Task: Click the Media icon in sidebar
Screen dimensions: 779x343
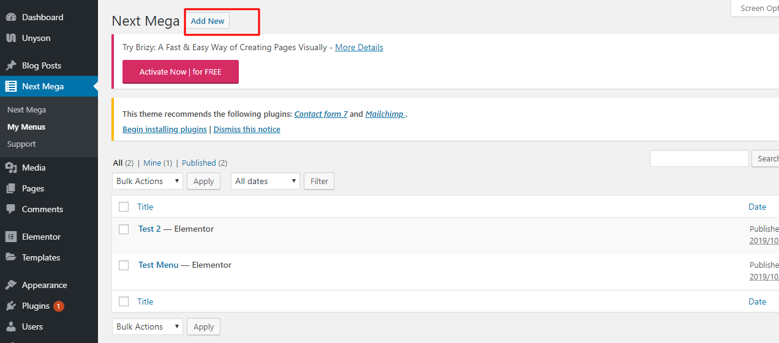Action: coord(11,168)
